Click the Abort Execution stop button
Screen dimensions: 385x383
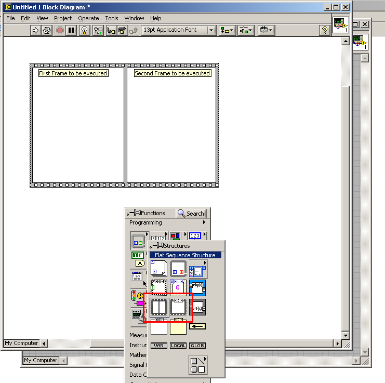coord(60,31)
